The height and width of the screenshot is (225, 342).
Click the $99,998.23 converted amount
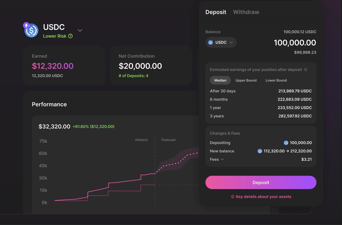(305, 53)
